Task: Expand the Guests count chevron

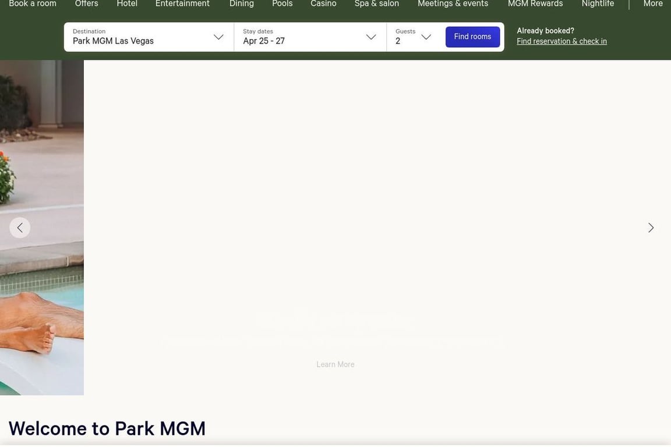Action: point(426,37)
